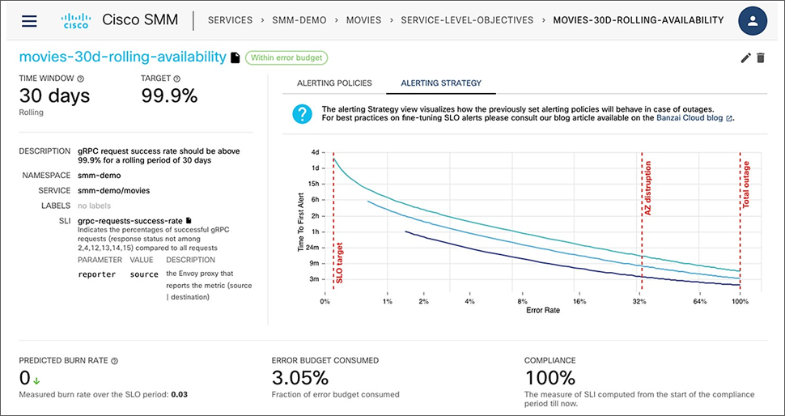Click the 30 days time window value
Image resolution: width=785 pixels, height=416 pixels.
pyautogui.click(x=54, y=96)
